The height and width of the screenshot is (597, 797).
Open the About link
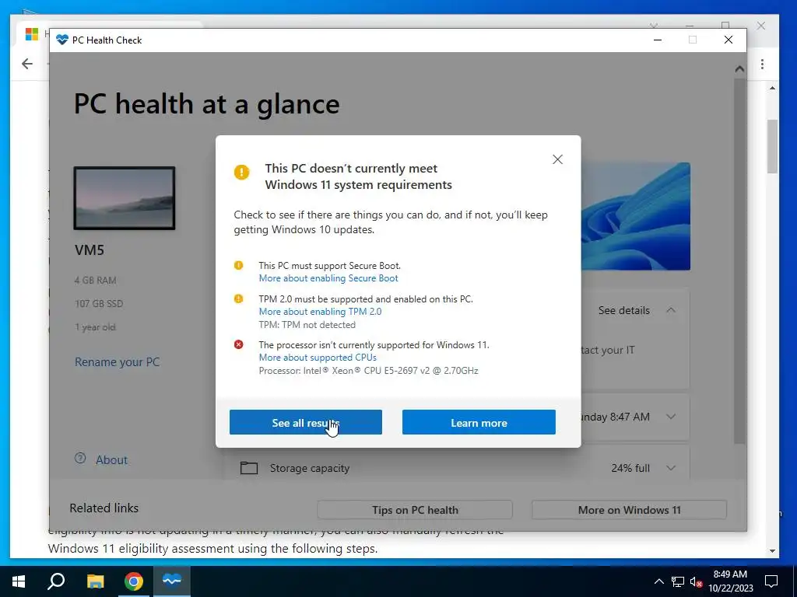pyautogui.click(x=112, y=460)
